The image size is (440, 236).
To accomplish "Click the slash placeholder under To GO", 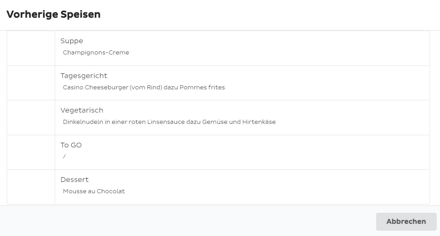I will tap(64, 157).
